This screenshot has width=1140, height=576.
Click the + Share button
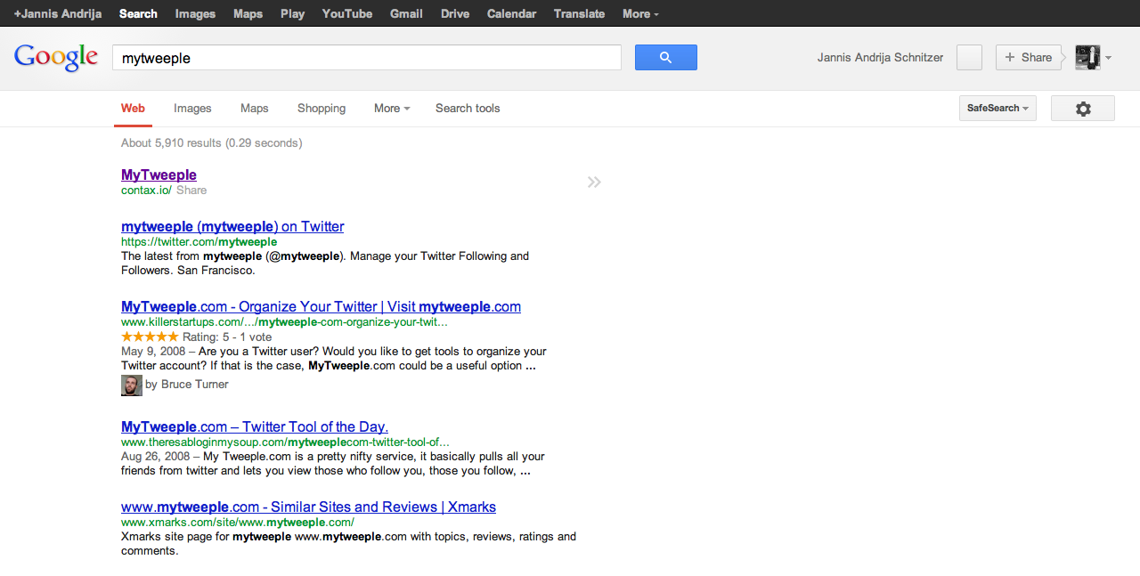[1029, 57]
